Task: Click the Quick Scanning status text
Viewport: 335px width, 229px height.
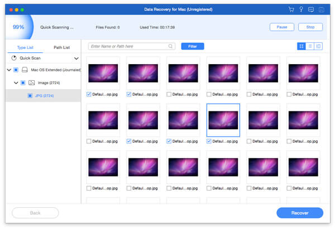Action: pyautogui.click(x=57, y=27)
